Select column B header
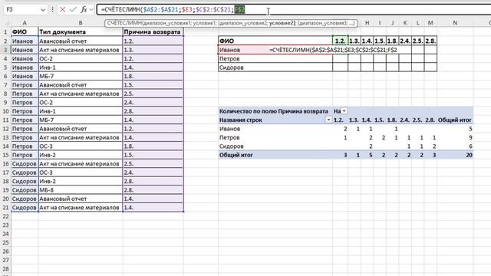 (81, 23)
